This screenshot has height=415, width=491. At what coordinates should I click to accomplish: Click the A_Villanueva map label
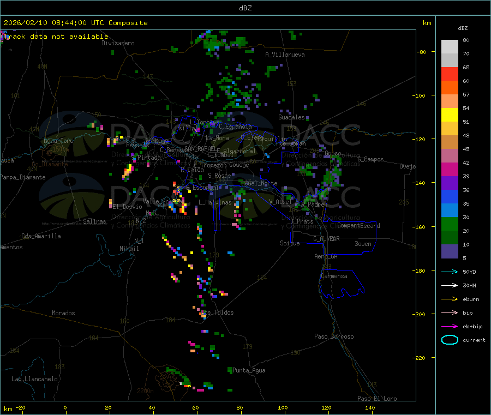(285, 55)
